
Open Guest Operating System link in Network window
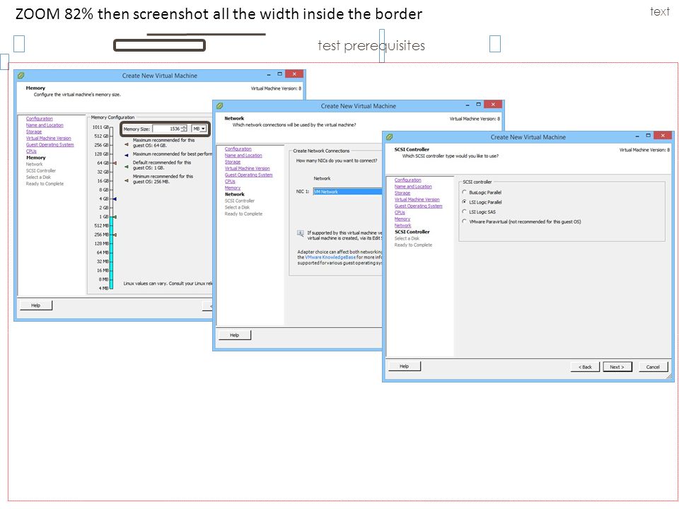coord(248,175)
